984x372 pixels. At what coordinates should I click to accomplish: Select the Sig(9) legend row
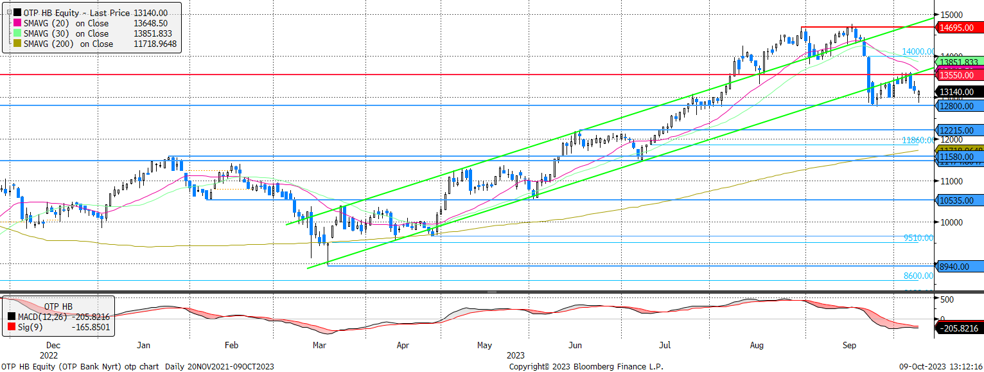(58, 327)
